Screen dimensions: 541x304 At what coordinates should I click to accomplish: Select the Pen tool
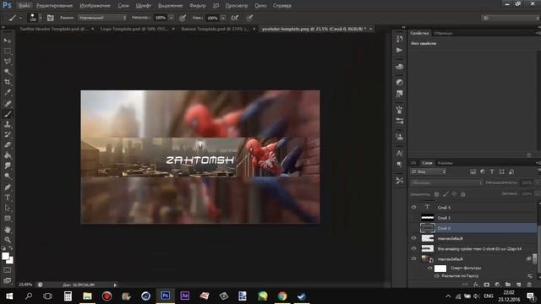click(x=8, y=187)
